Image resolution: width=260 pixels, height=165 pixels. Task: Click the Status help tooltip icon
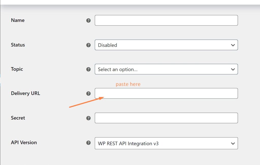(x=88, y=45)
